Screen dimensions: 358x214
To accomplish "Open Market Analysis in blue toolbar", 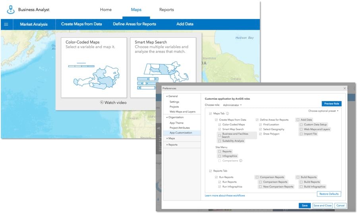I will click(x=34, y=24).
